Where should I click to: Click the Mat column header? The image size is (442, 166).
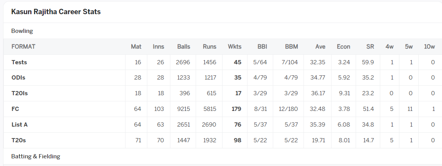(136, 47)
